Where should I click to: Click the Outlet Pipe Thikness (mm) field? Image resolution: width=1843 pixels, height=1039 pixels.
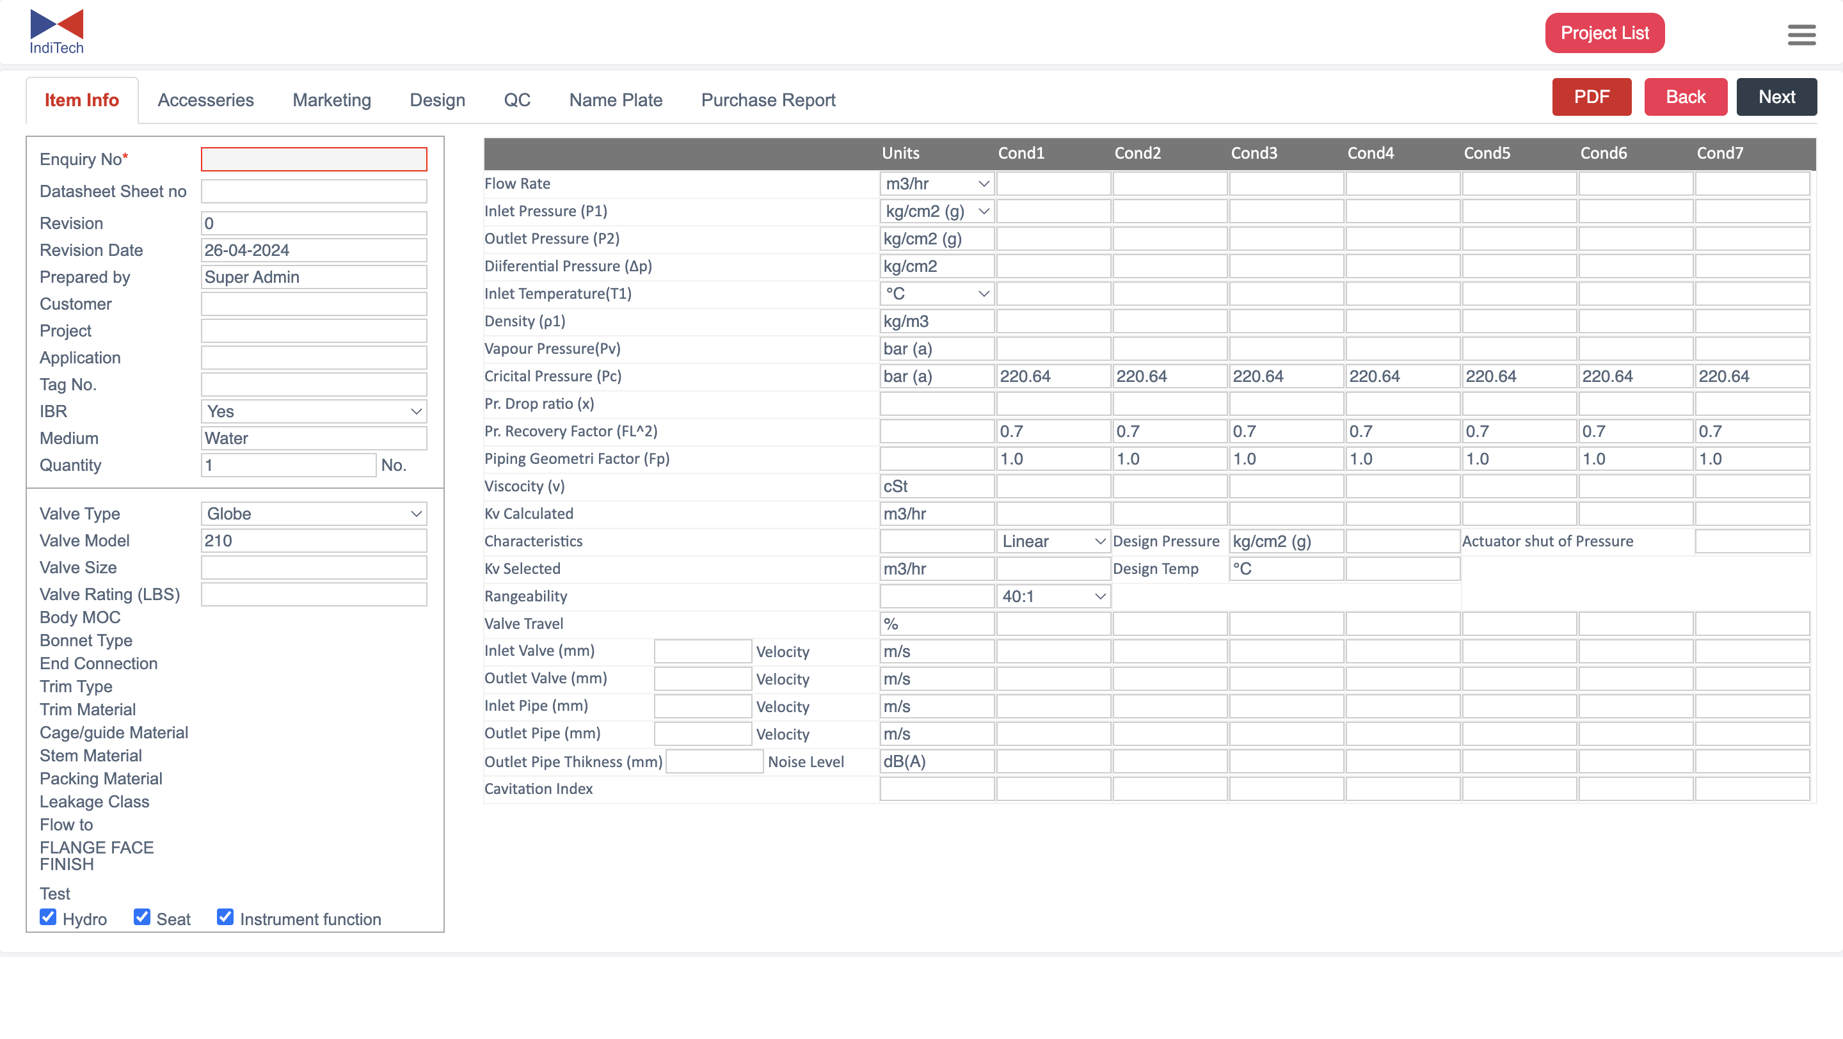coord(715,761)
